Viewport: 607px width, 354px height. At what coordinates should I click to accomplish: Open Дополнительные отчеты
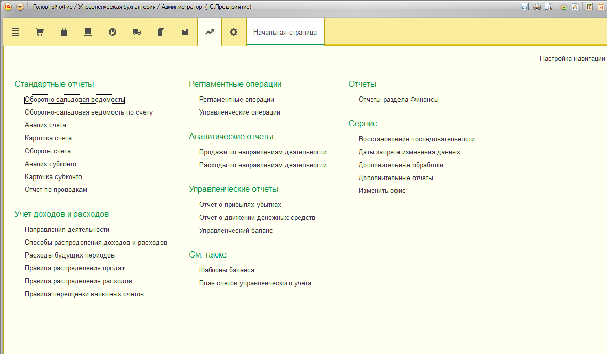pos(395,178)
